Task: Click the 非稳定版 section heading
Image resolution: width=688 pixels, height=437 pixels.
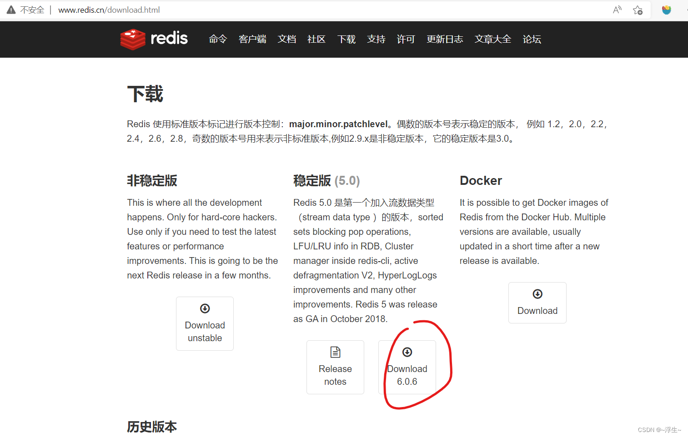Action: point(152,180)
